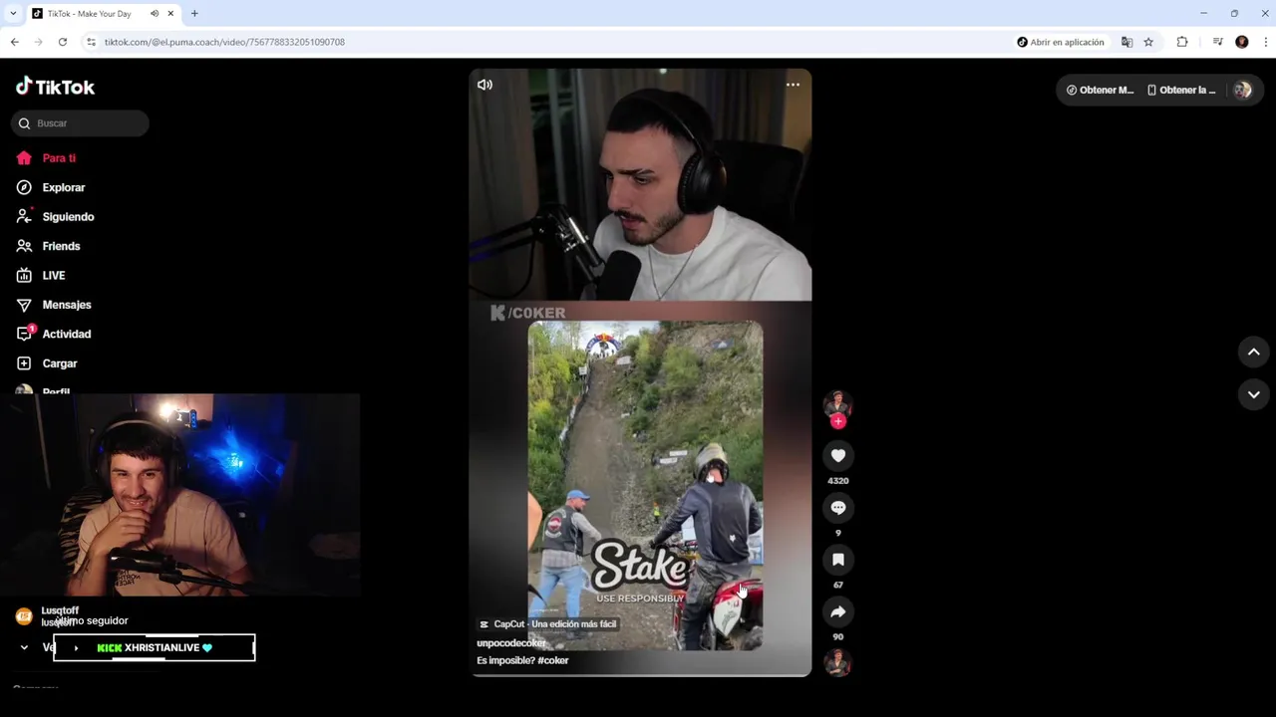The height and width of the screenshot is (717, 1276).
Task: Open the Google Translate page icon
Action: pyautogui.click(x=1126, y=42)
